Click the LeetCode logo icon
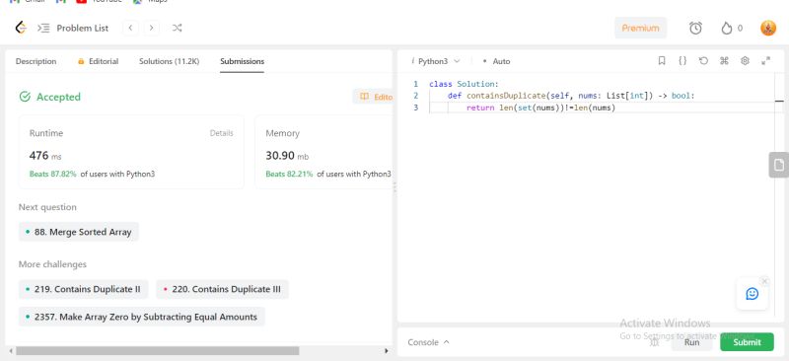 pos(21,28)
